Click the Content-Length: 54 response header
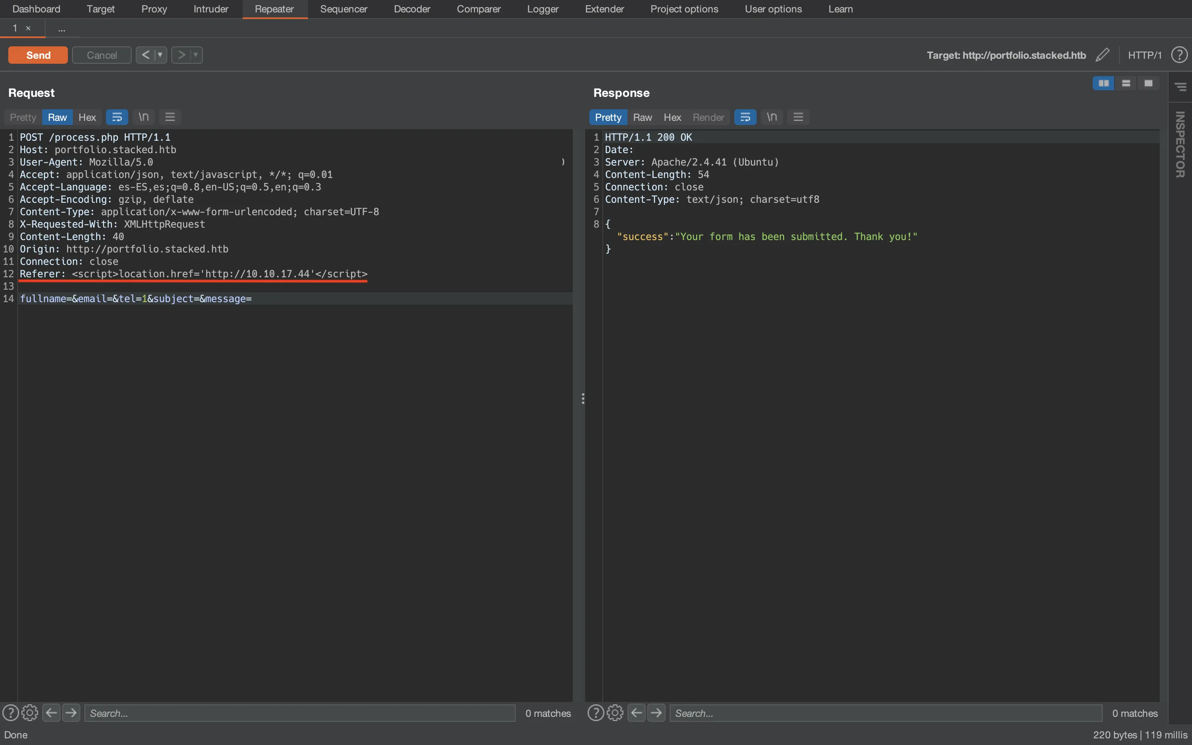Image resolution: width=1192 pixels, height=745 pixels. tap(657, 174)
